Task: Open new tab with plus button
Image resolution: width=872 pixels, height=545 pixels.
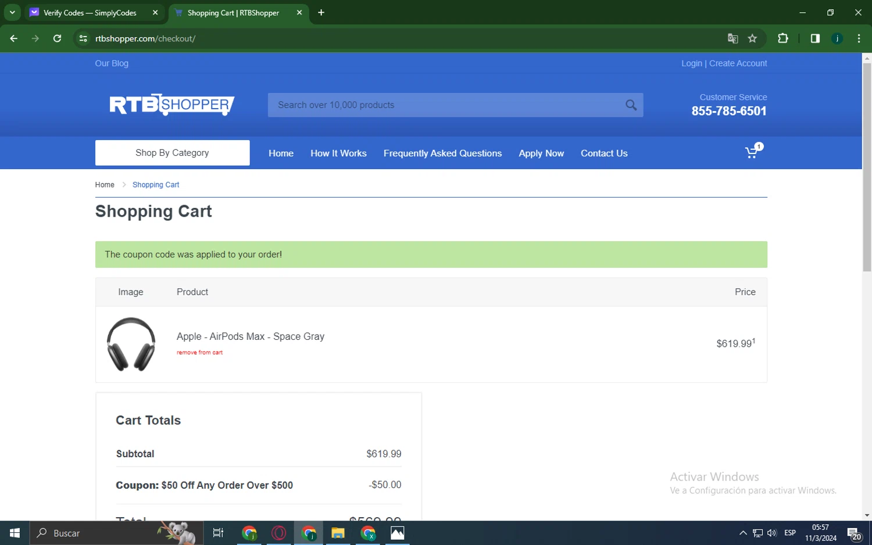Action: coord(321,12)
